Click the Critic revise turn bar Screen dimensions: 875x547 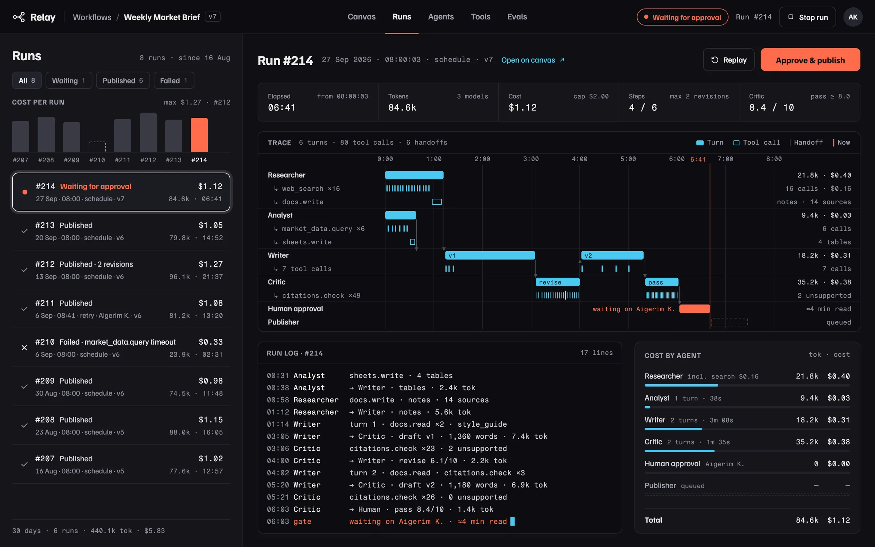(x=557, y=282)
